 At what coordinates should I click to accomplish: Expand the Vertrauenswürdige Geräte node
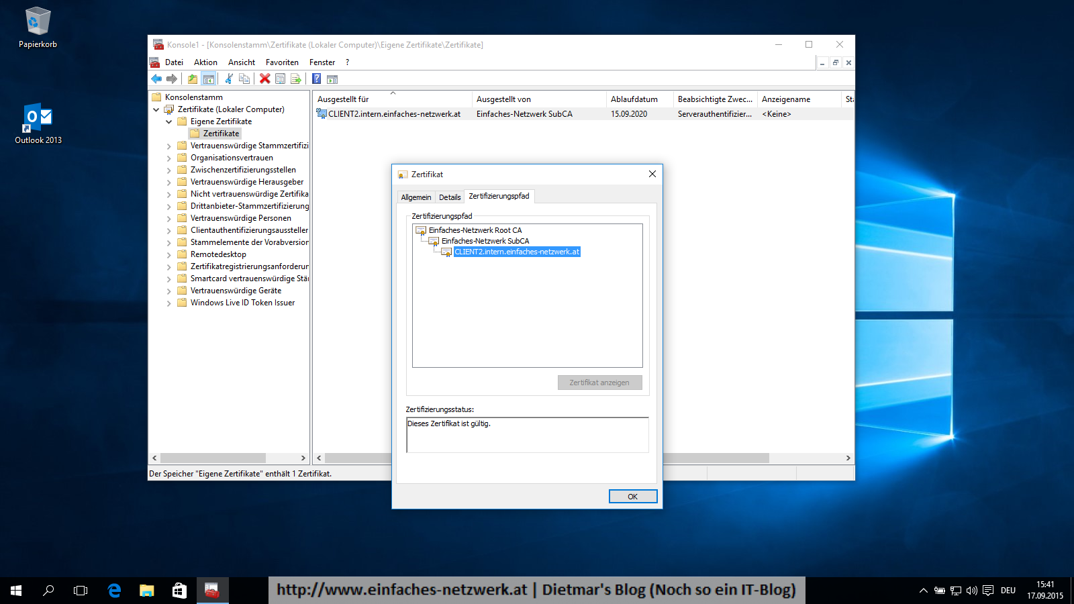click(169, 291)
